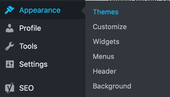The height and width of the screenshot is (97, 170).
Task: Open the Header submenu option
Action: coord(104,71)
